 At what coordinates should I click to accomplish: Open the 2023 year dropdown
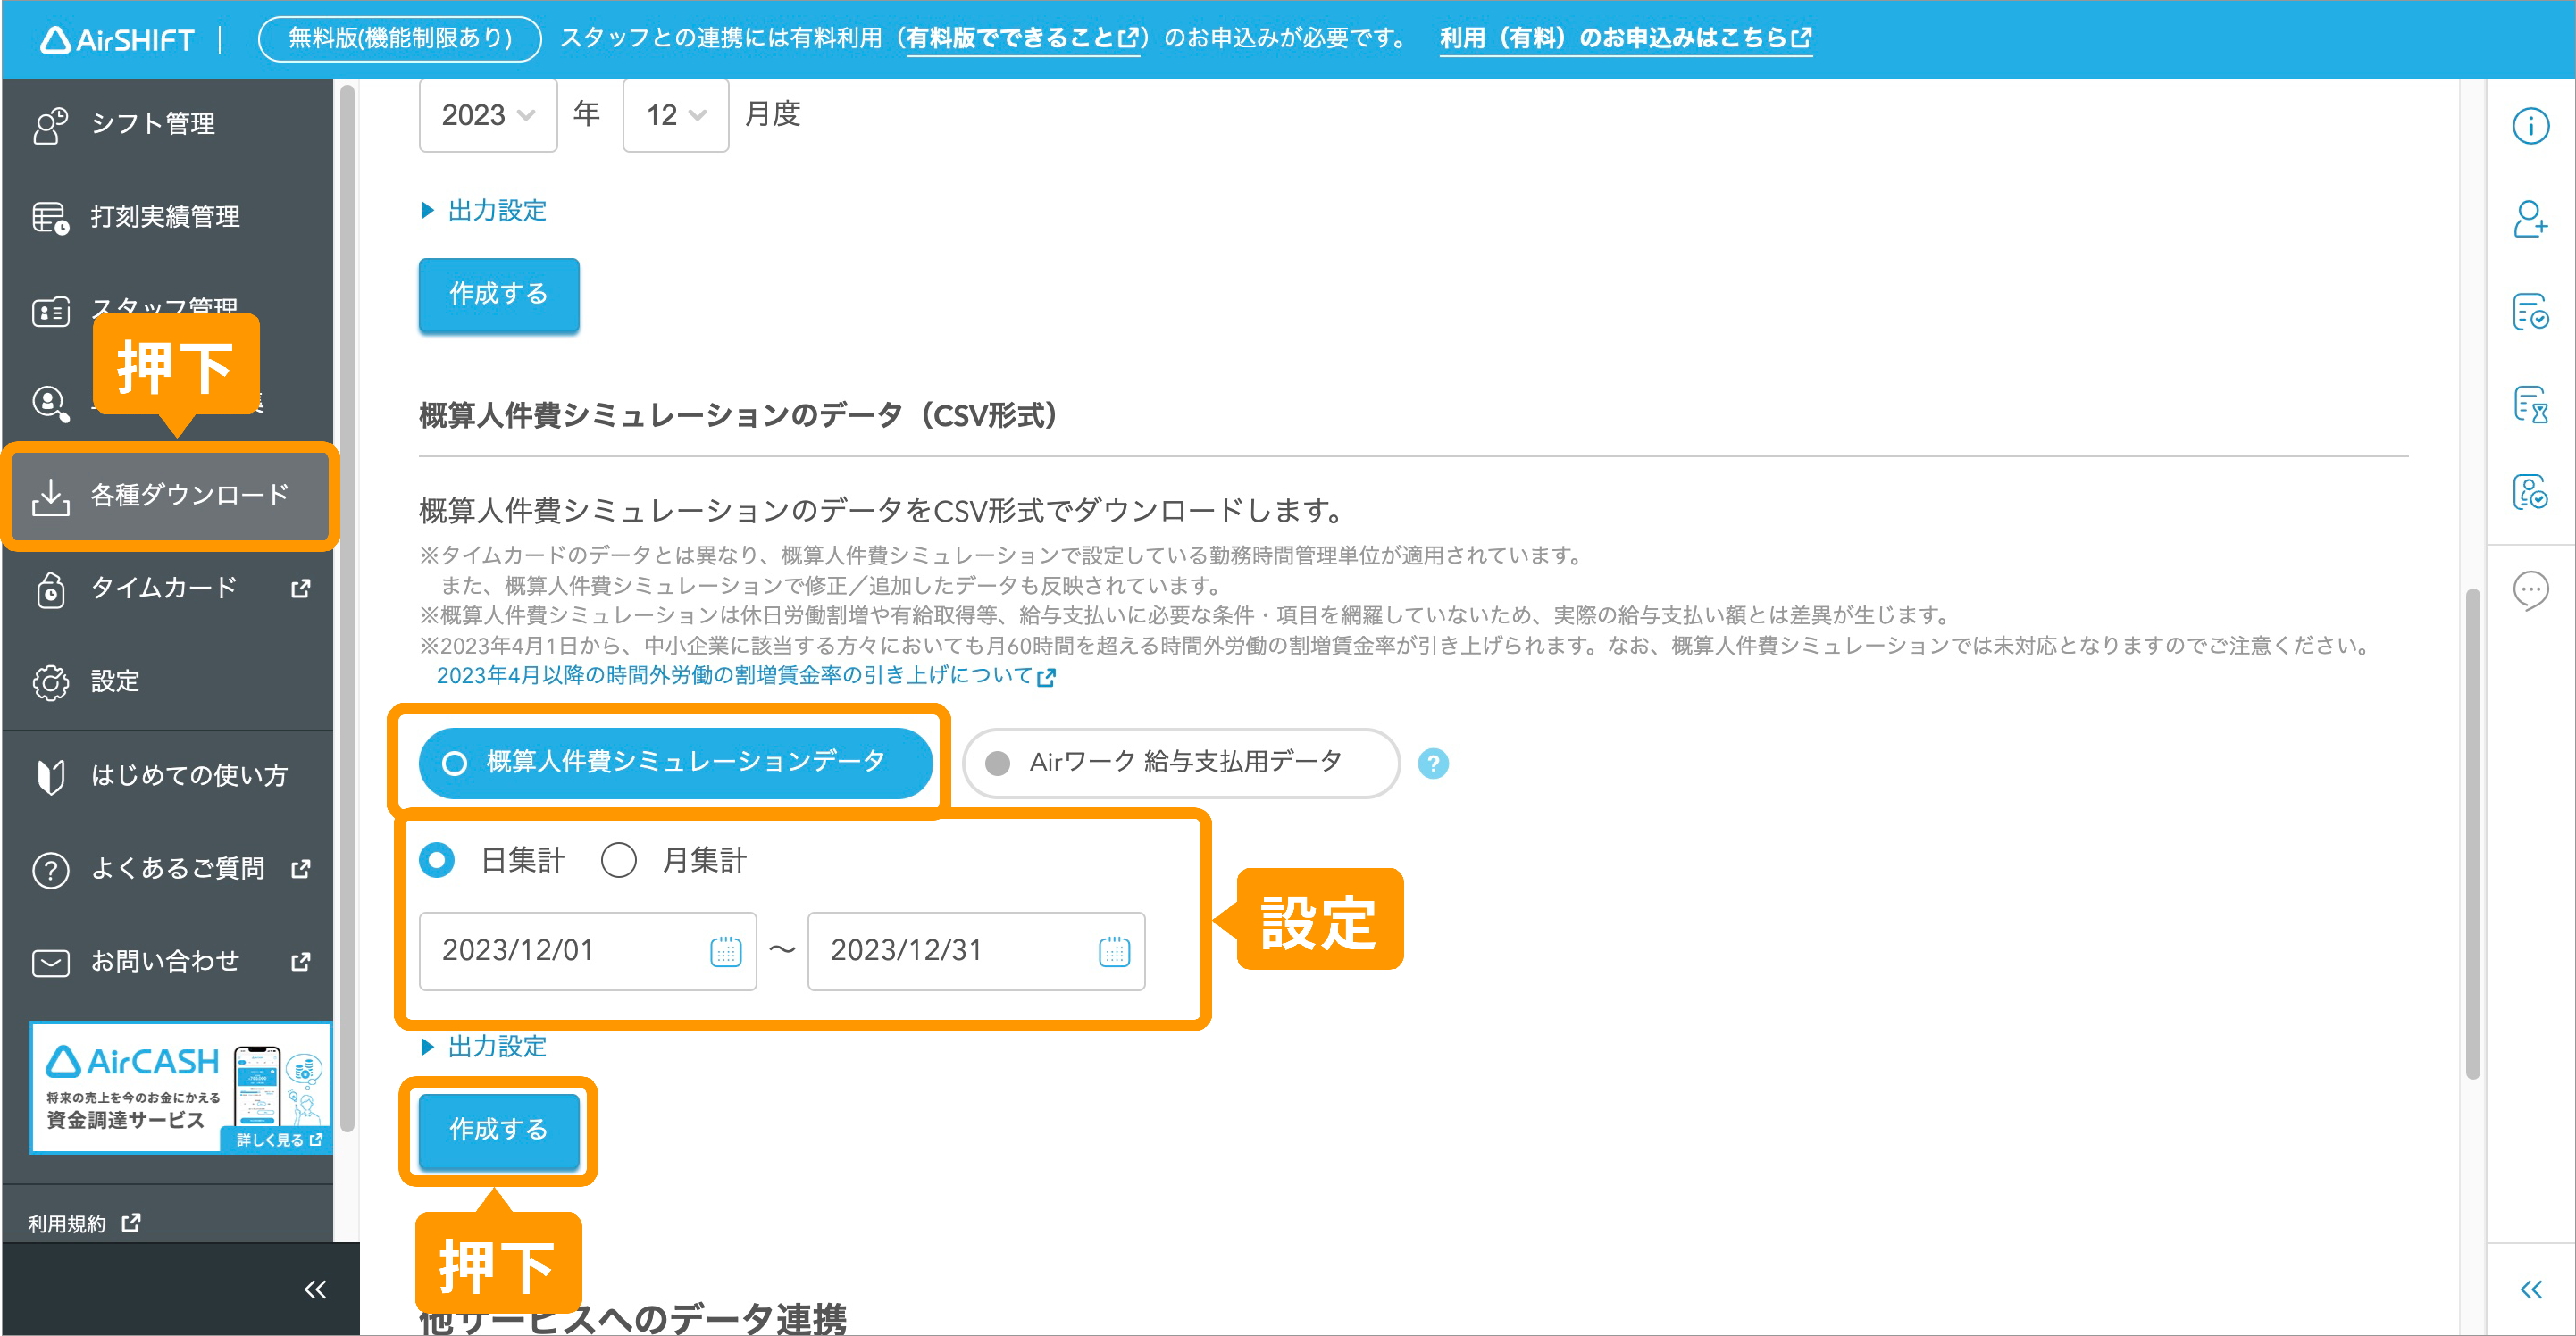[488, 115]
